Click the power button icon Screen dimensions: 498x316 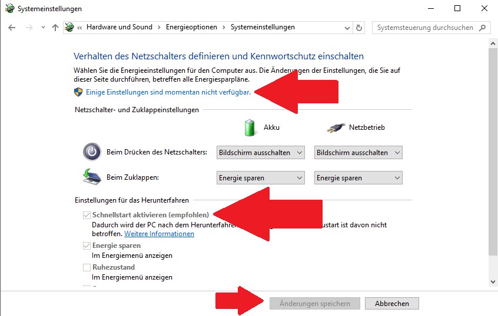click(92, 152)
